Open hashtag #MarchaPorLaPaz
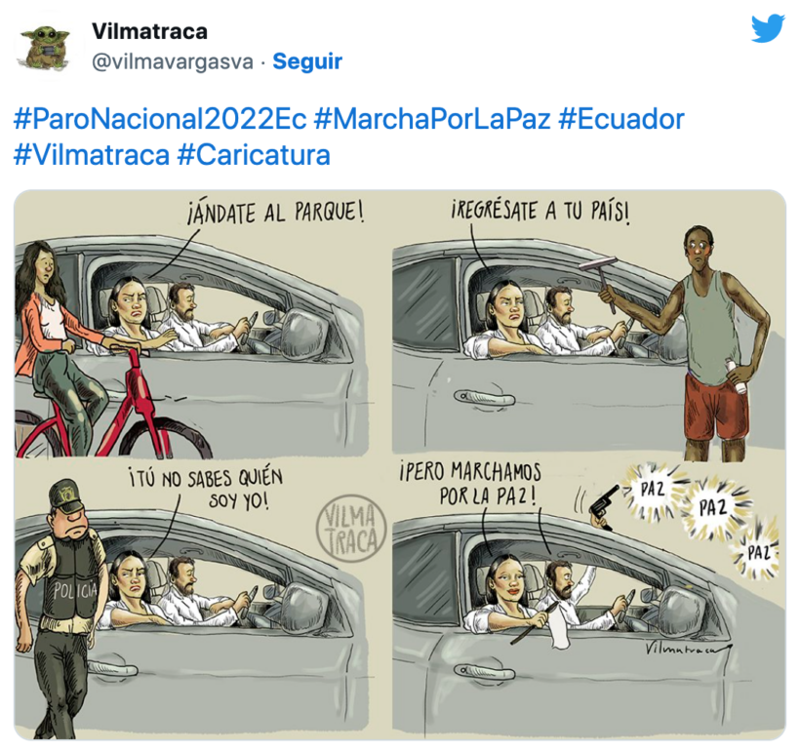Screen dimensions: 800x752 (432, 119)
